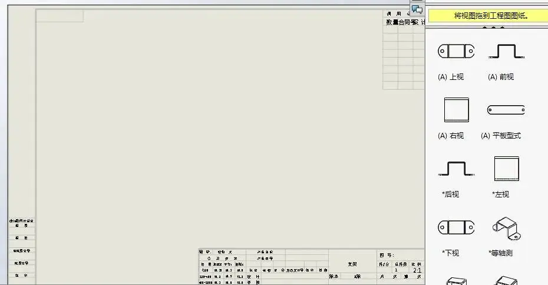This screenshot has width=548, height=285.
Task: Select the (A) 上视 top view thumbnail
Action: (456, 52)
